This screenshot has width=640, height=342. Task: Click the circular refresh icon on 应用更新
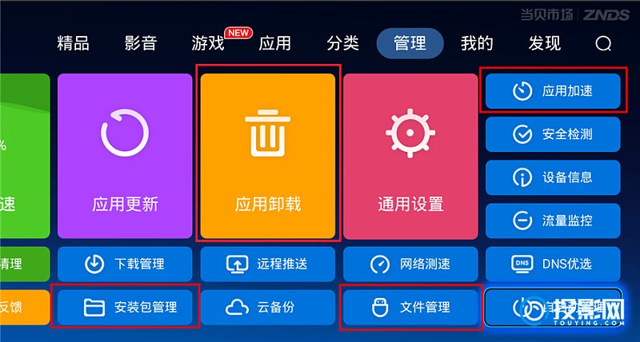pos(125,133)
